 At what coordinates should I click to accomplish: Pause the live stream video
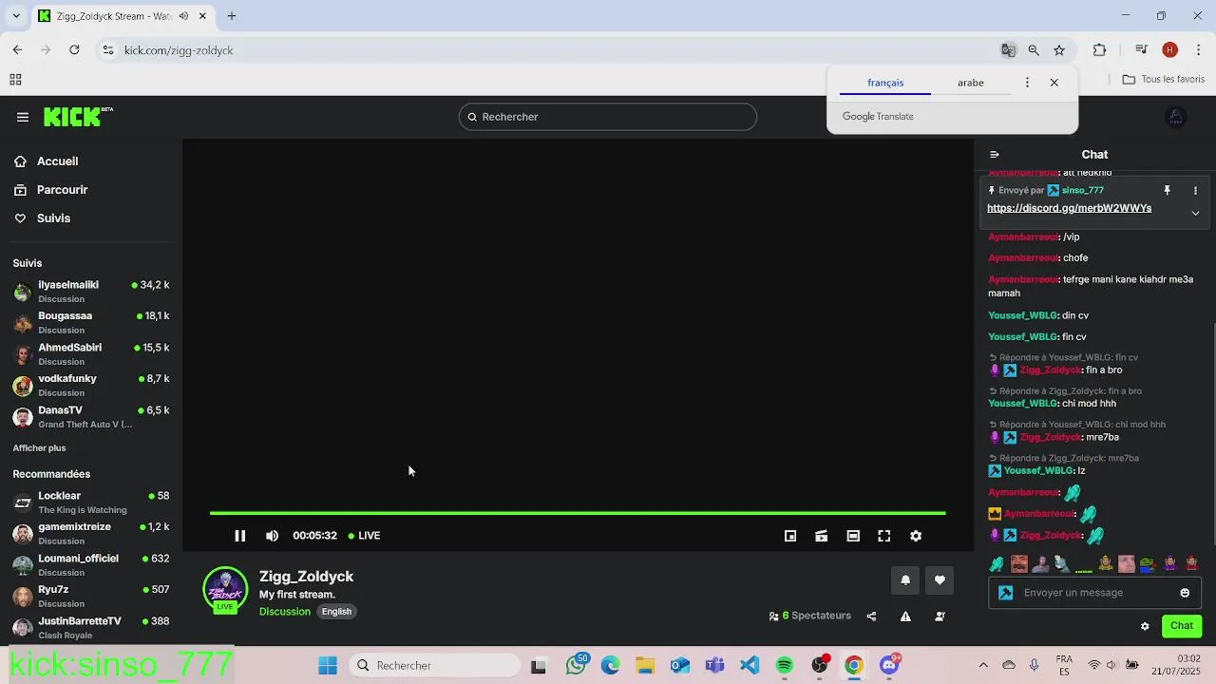coord(239,536)
